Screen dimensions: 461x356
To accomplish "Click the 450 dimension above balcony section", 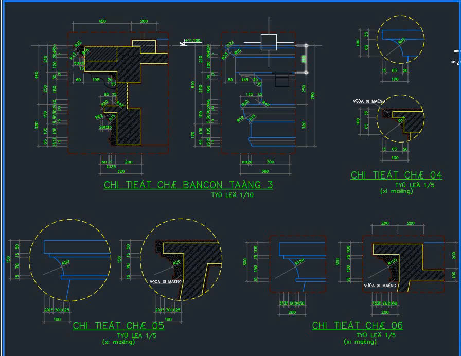I will [102, 21].
